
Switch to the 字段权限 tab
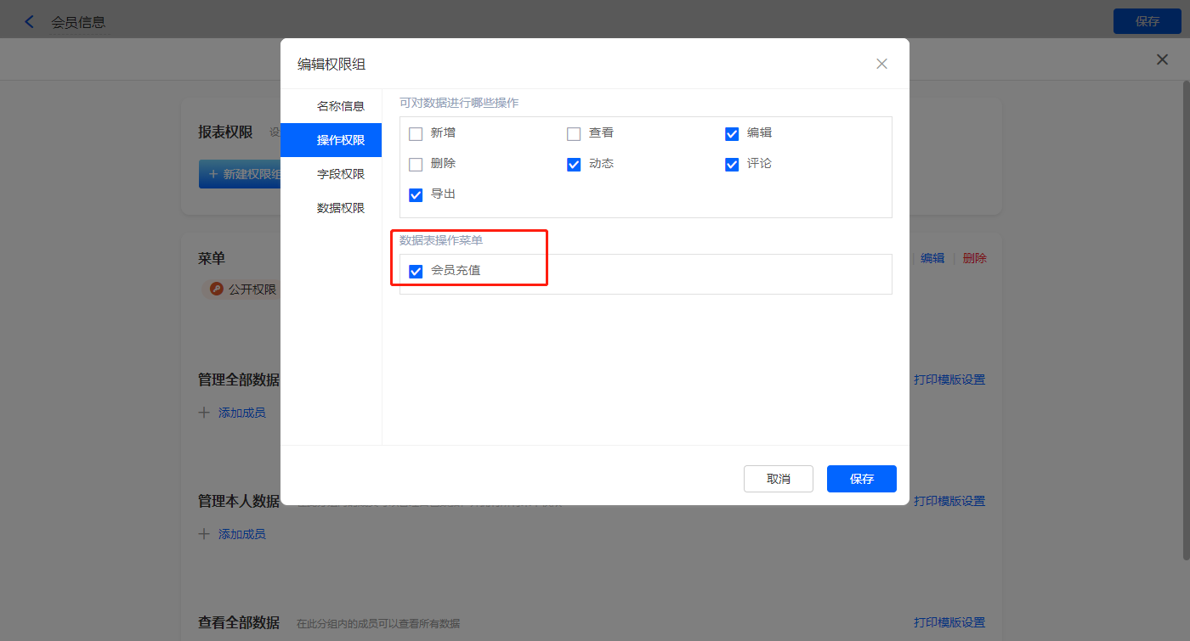340,174
